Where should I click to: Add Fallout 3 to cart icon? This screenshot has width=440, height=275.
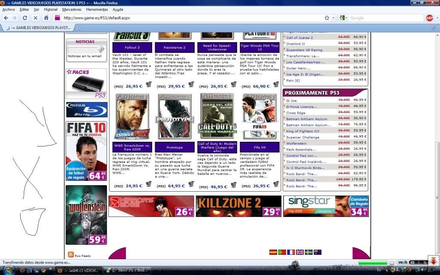[x=149, y=85]
